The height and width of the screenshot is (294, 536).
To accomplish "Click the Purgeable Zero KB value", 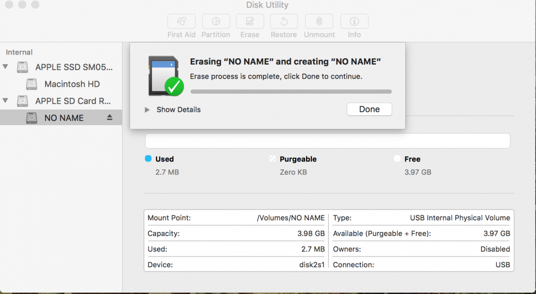I will 293,172.
